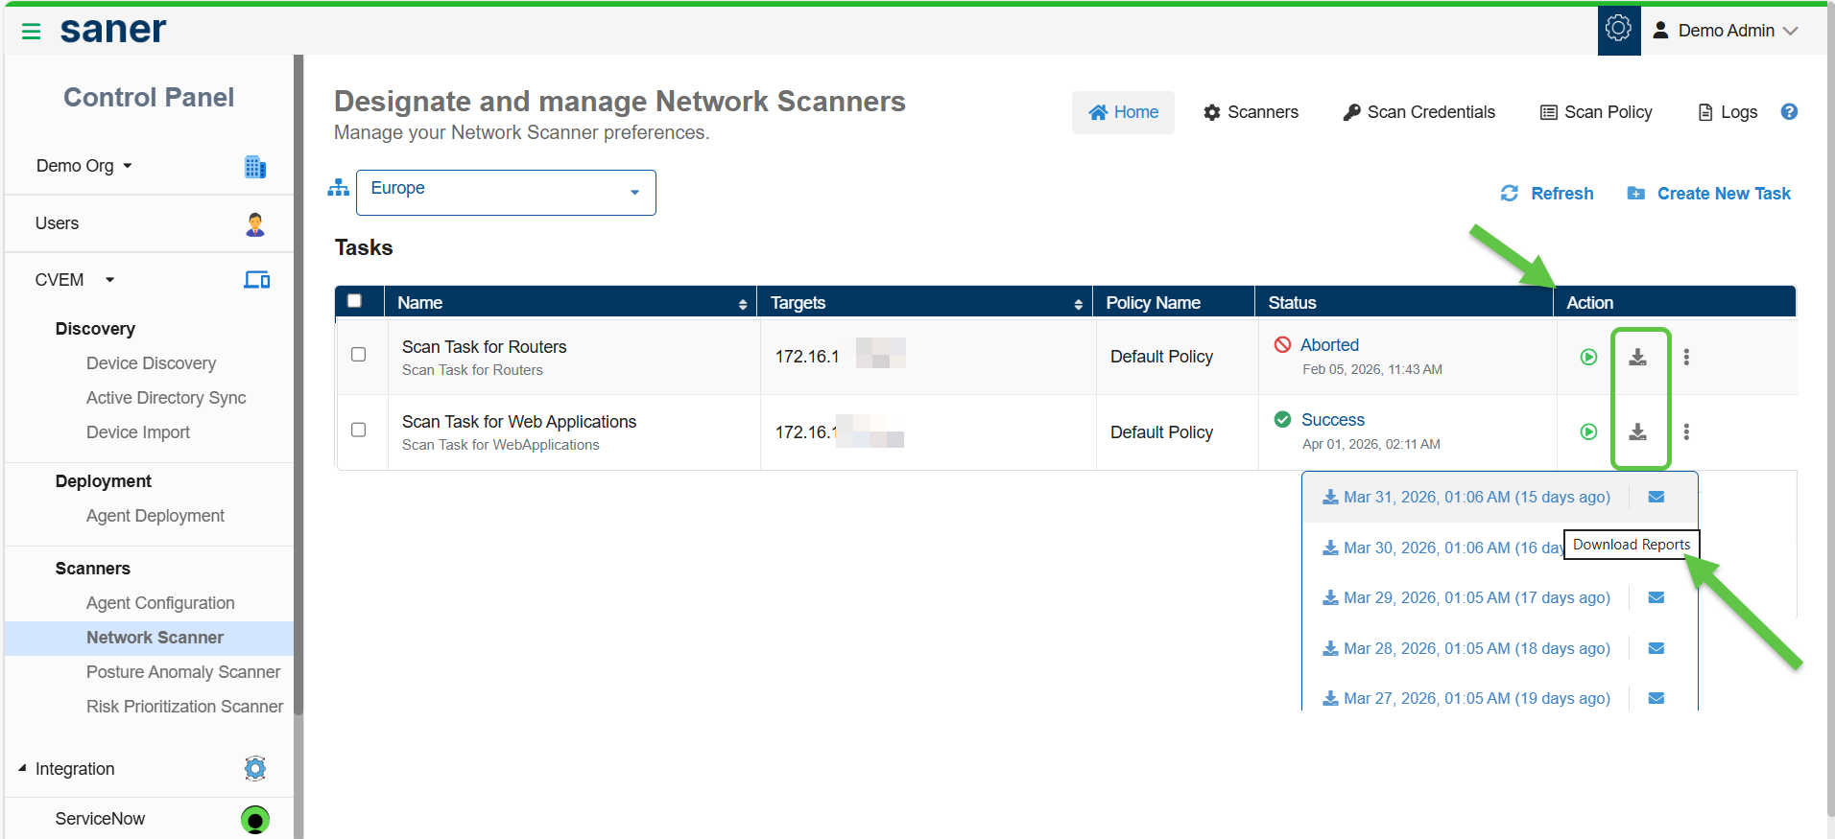Toggle the select-all tasks checkbox

tap(354, 301)
